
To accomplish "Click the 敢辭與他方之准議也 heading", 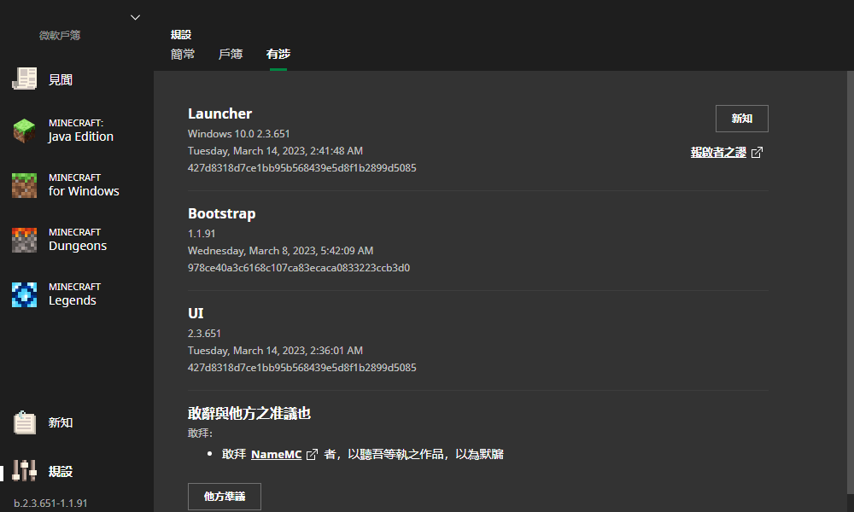I will 249,414.
